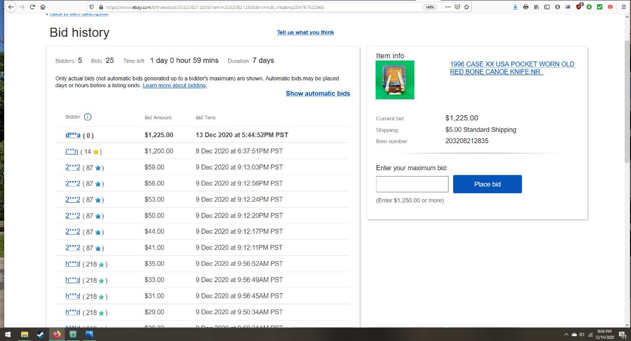Open the Windows notification center icon
Screen dimensions: 631x341
(622, 334)
